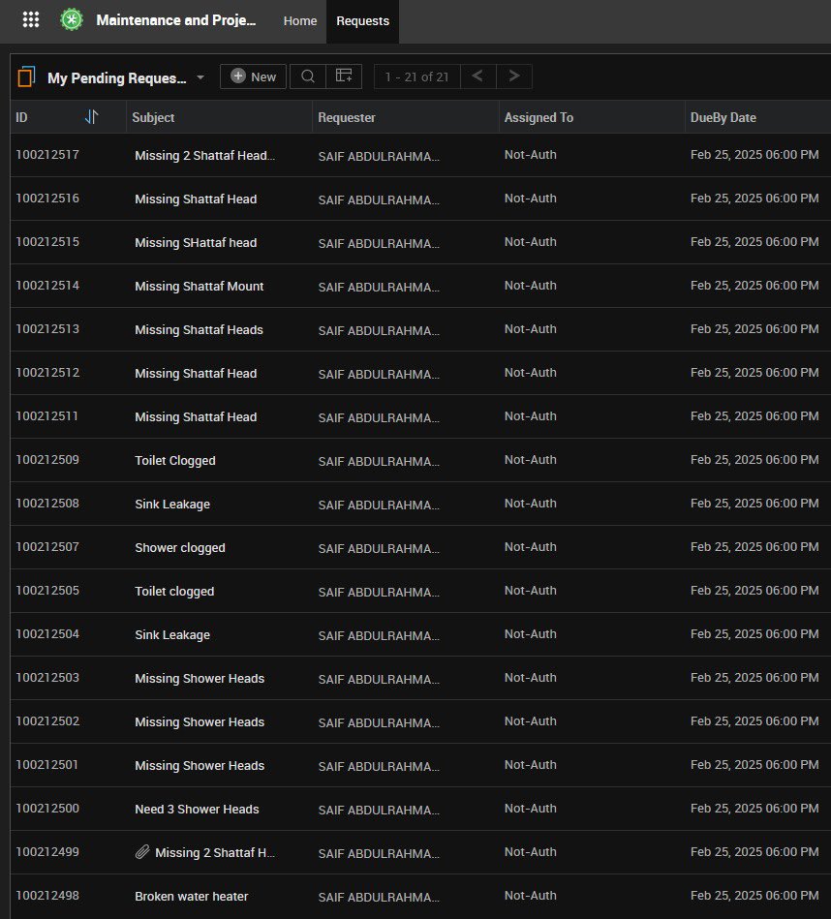Select request ID 100212504
The image size is (831, 919).
point(47,634)
